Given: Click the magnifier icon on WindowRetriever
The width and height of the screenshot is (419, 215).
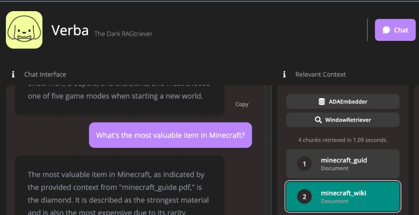Looking at the screenshot, I should pos(318,120).
